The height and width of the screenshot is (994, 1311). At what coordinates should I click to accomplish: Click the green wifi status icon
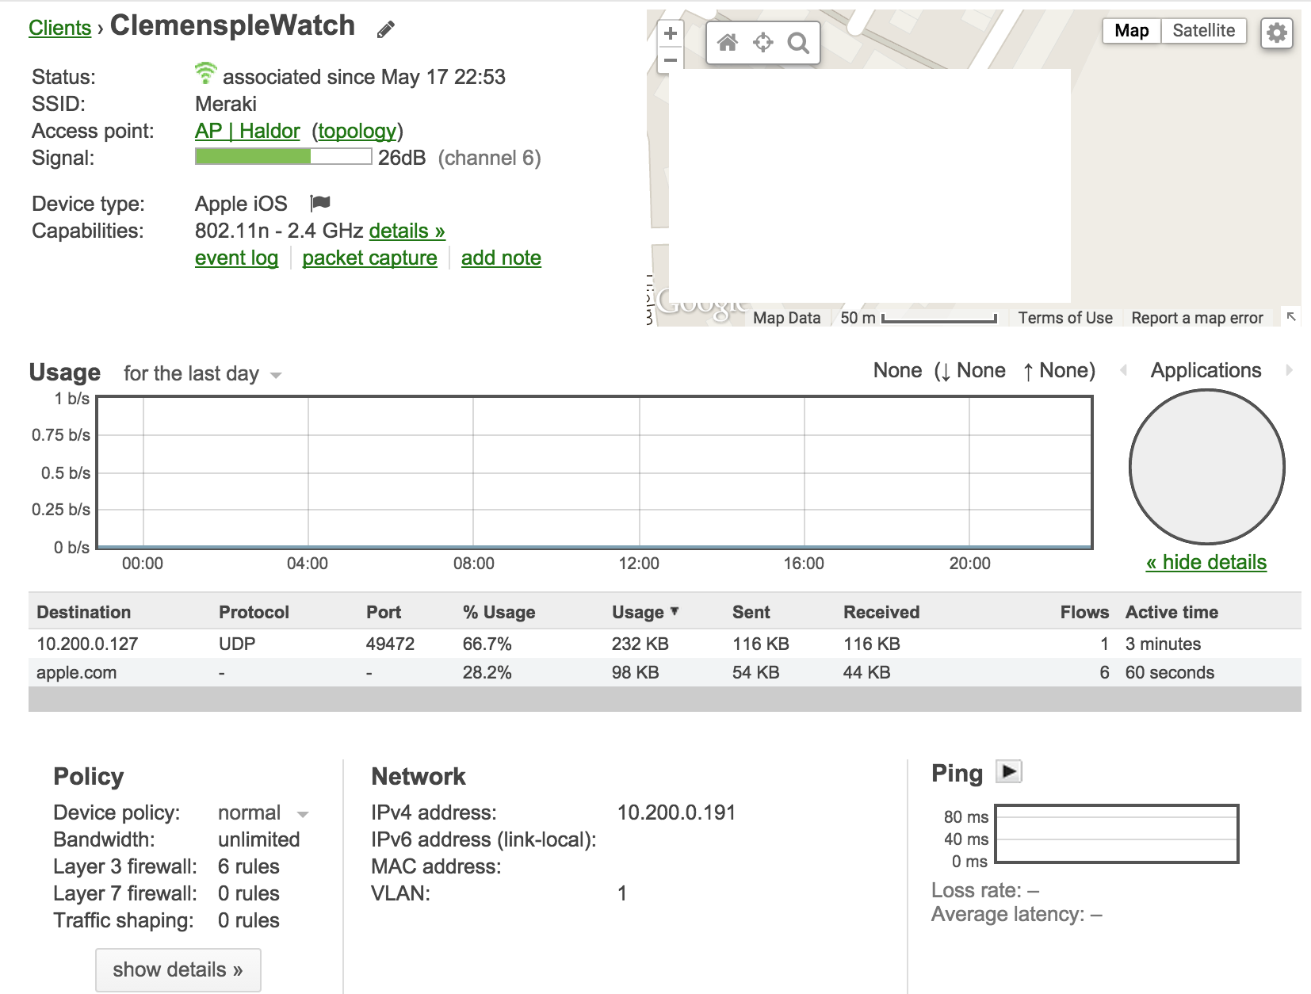[x=205, y=74]
